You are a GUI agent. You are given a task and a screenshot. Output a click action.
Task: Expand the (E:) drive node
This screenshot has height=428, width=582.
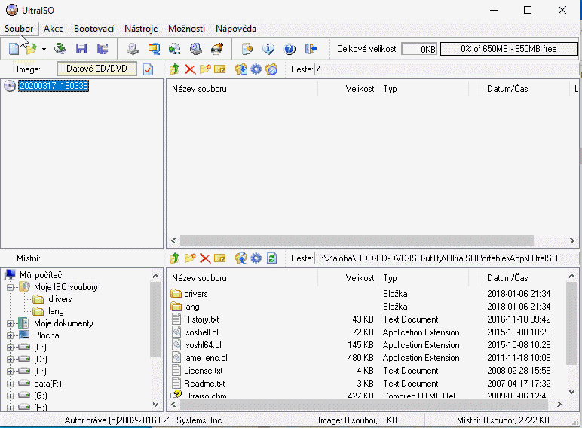tap(11, 371)
